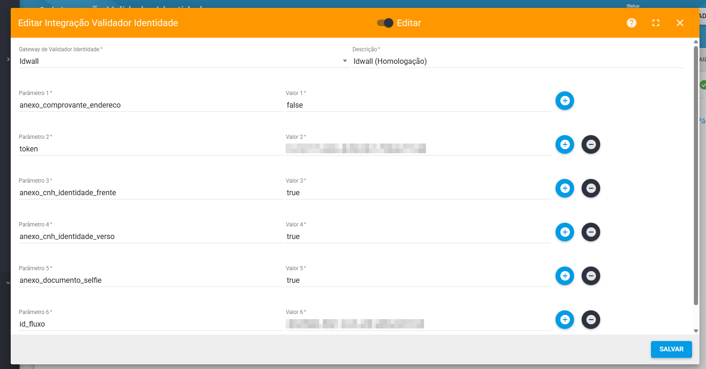
Task: Click the Parâmetro 1 field anexo_comprovante_endereco
Action: coord(151,105)
